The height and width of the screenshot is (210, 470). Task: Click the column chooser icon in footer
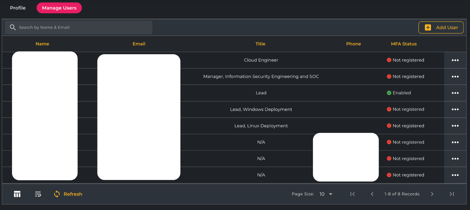(17, 194)
